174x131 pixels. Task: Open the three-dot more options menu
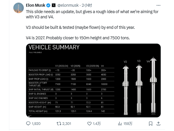[158, 5]
